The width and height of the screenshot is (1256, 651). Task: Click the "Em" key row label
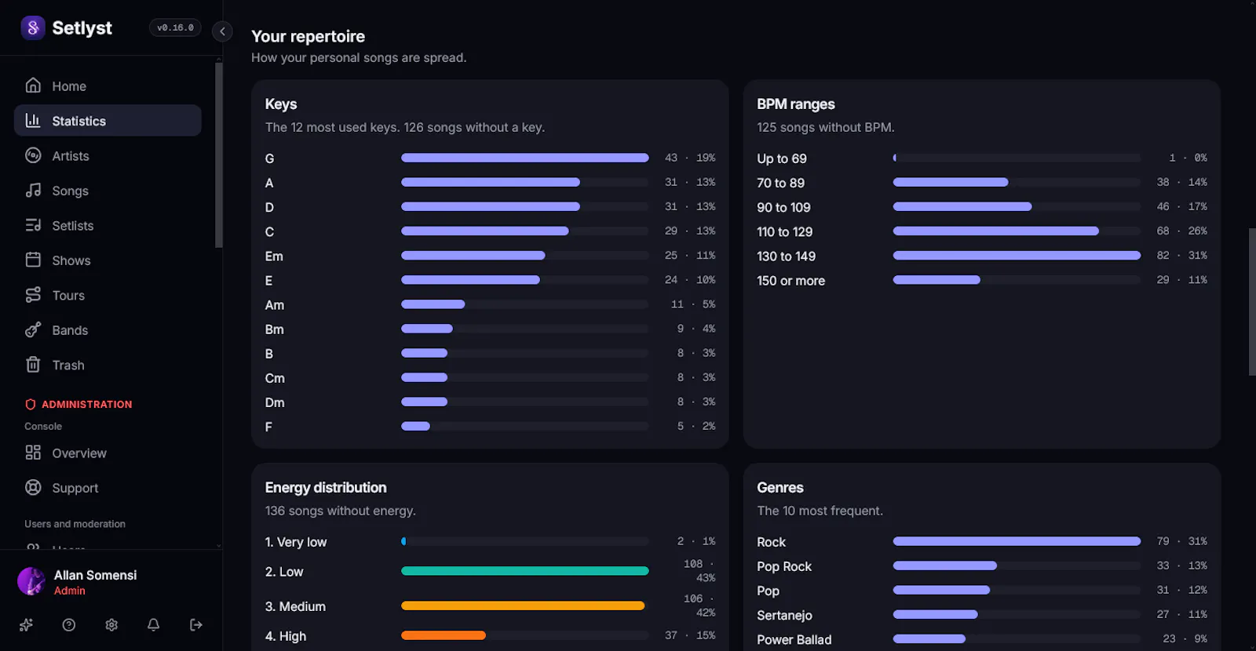[x=274, y=256]
